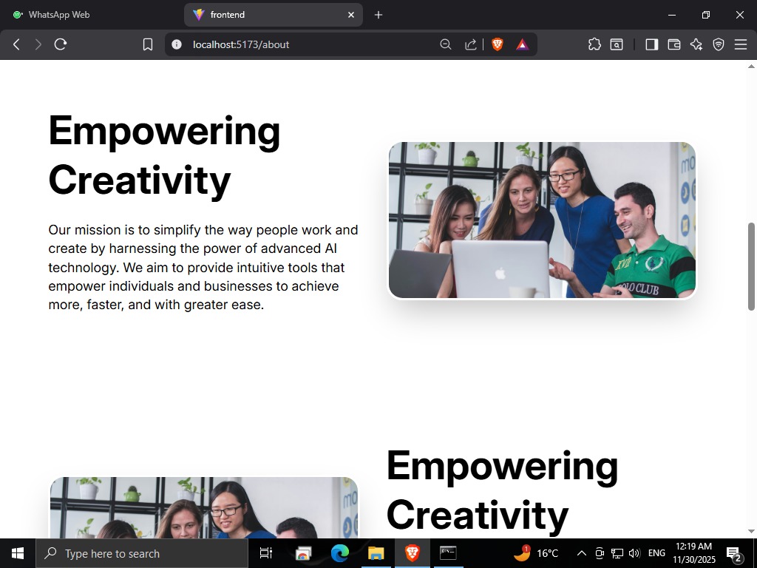Click the page share icon
The height and width of the screenshot is (568, 757).
470,44
